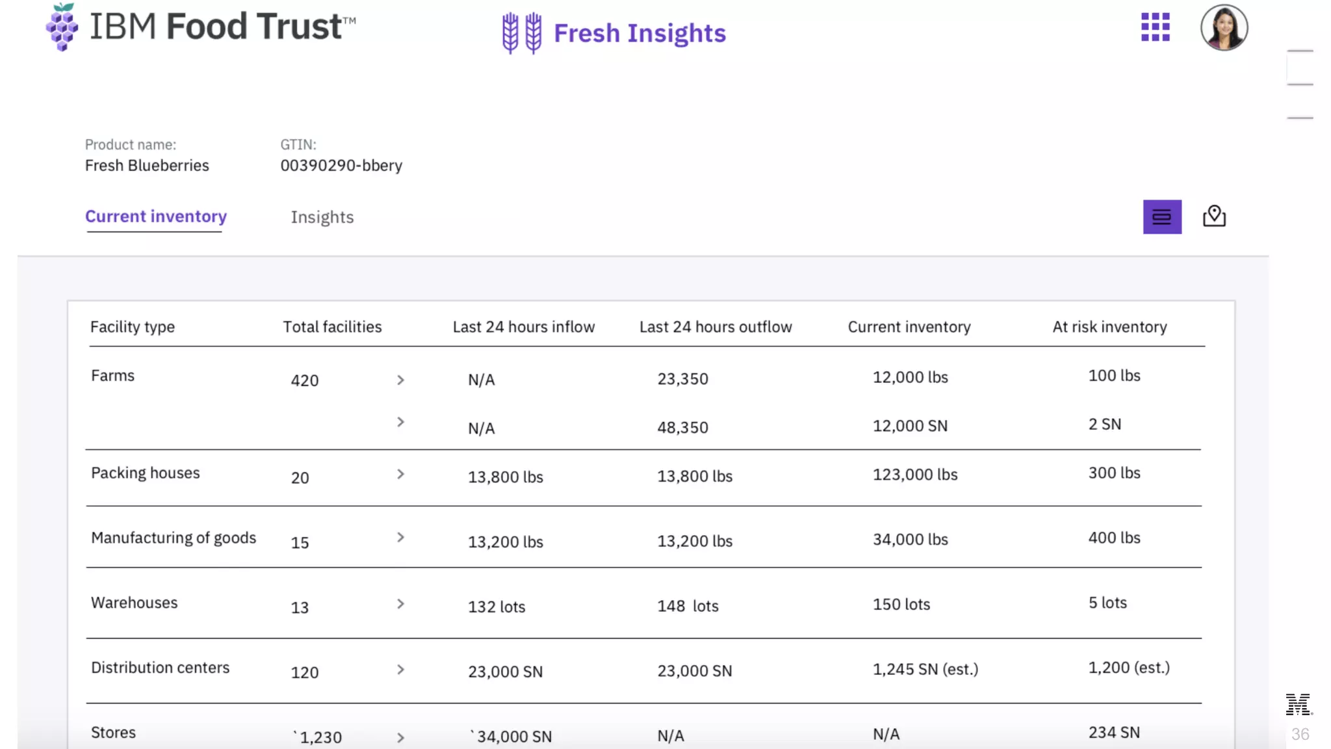Viewport: 1331px width, 749px height.
Task: Switch to map view icon
Action: tap(1213, 217)
